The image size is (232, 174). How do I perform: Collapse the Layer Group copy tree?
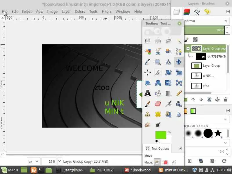click(188, 48)
